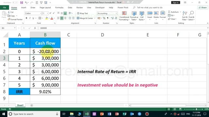
Task: Toggle Center horizontal alignment
Action: pyautogui.click(x=62, y=18)
